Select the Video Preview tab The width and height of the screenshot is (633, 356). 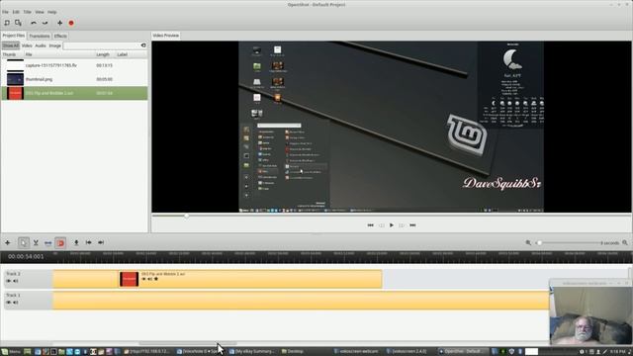166,36
